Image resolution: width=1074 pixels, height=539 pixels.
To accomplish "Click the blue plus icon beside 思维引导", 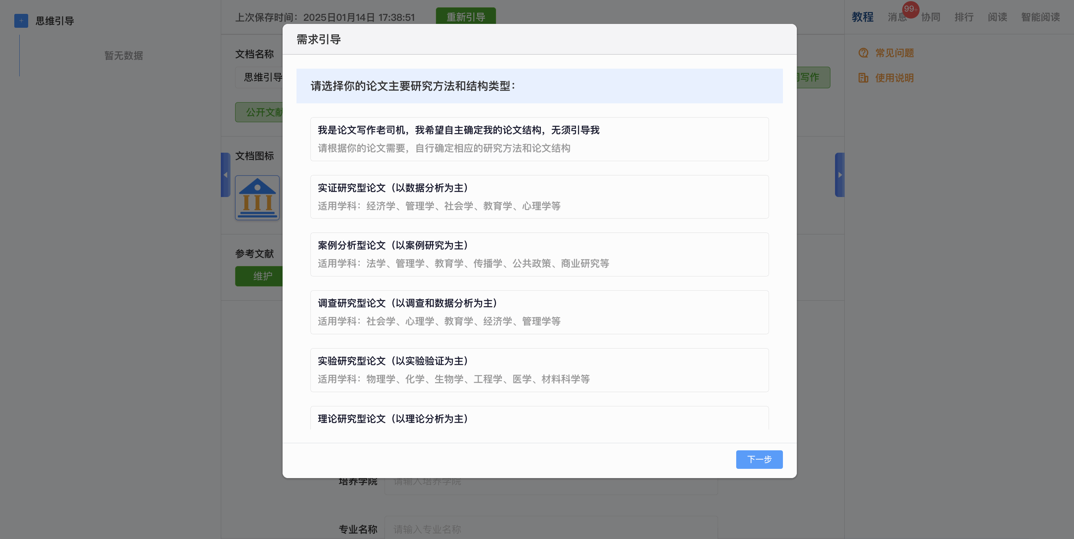I will click(x=21, y=20).
